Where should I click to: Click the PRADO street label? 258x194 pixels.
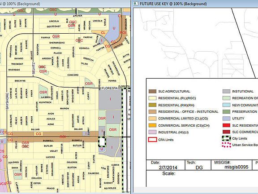coord(51,188)
